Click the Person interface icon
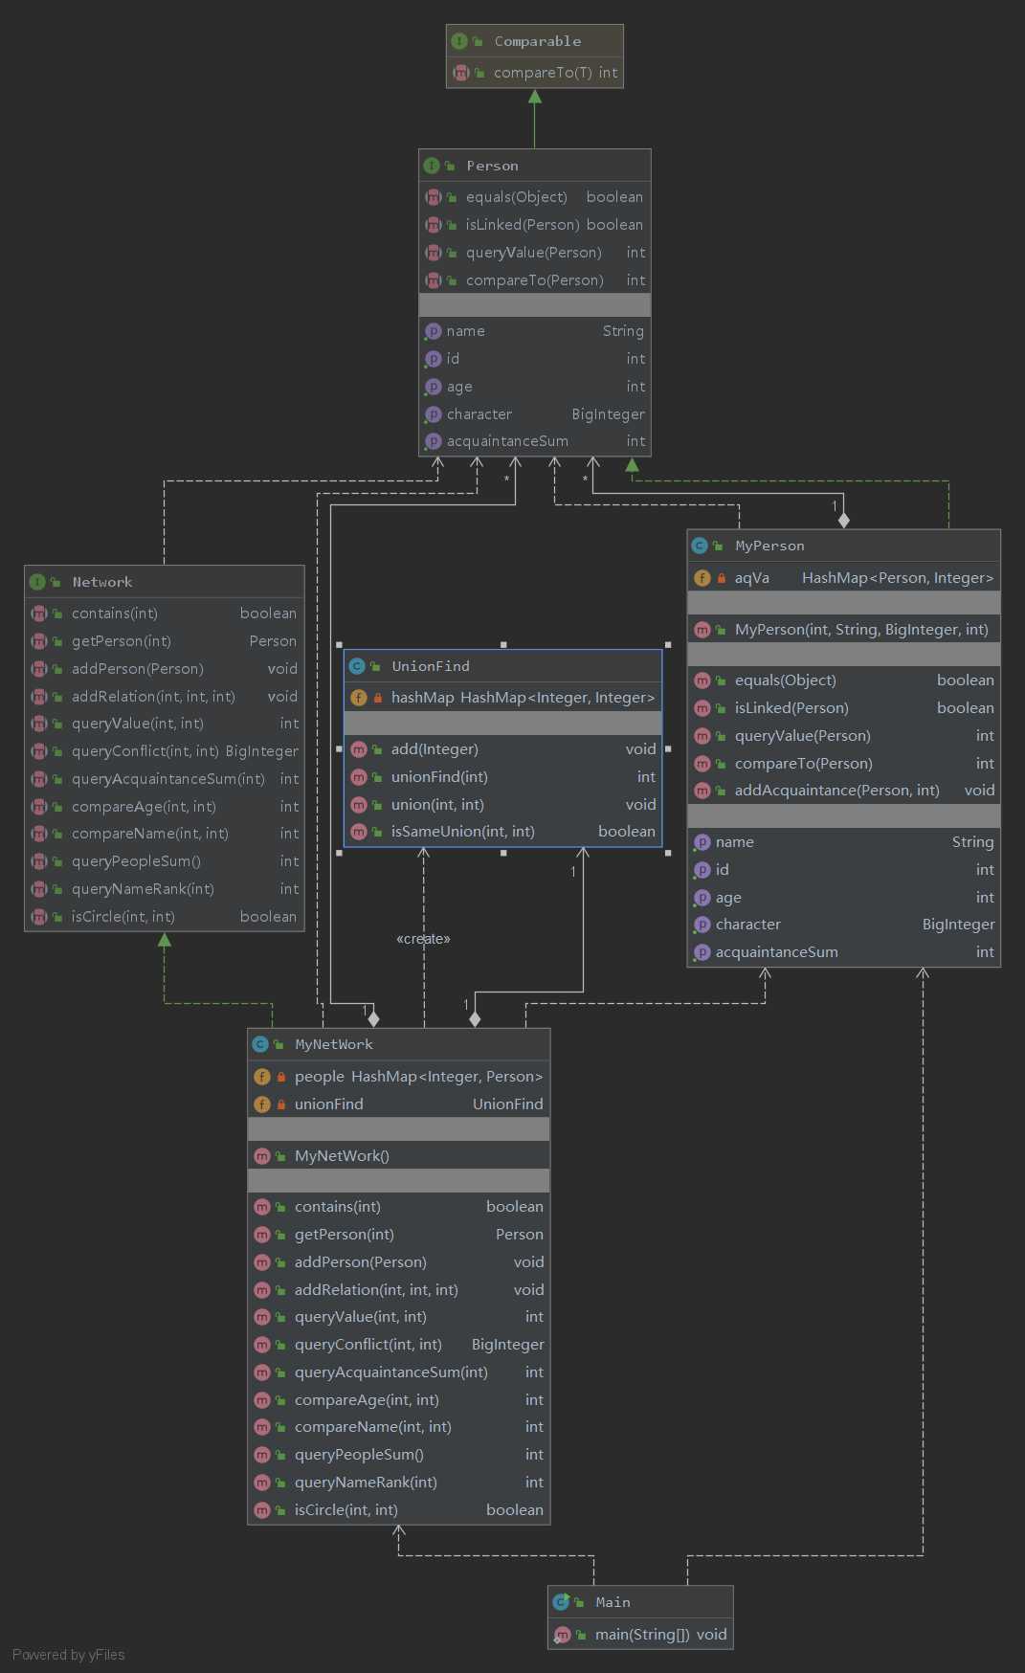This screenshot has height=1673, width=1025. tap(432, 166)
